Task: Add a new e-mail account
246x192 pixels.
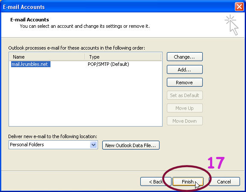Action: pos(185,70)
